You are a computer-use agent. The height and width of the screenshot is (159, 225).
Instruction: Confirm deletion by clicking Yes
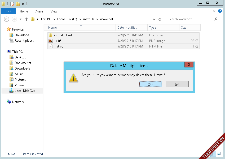(150, 84)
